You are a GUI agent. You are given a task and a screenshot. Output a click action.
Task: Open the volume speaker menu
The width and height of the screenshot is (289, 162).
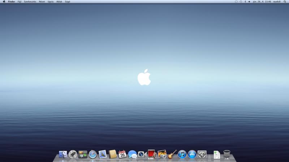click(249, 2)
